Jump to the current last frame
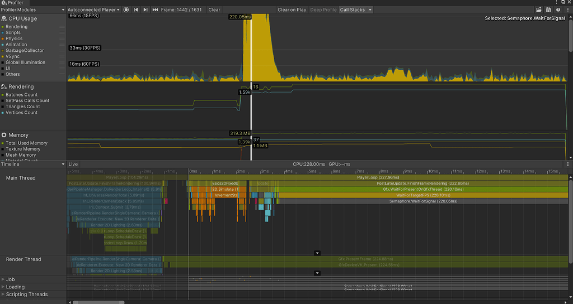The height and width of the screenshot is (304, 573). [155, 10]
